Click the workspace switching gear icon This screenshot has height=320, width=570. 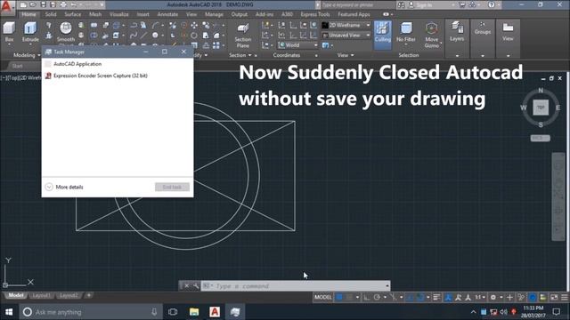click(493, 297)
